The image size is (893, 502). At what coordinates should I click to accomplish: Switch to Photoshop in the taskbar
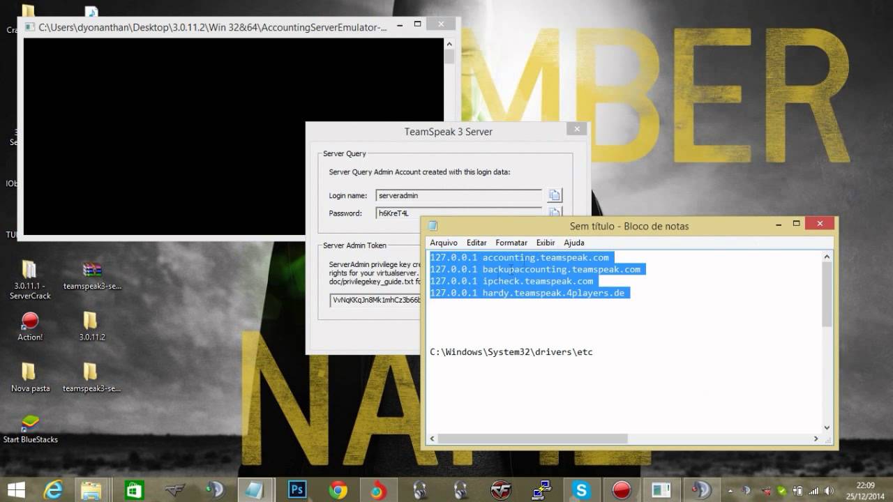tap(298, 490)
